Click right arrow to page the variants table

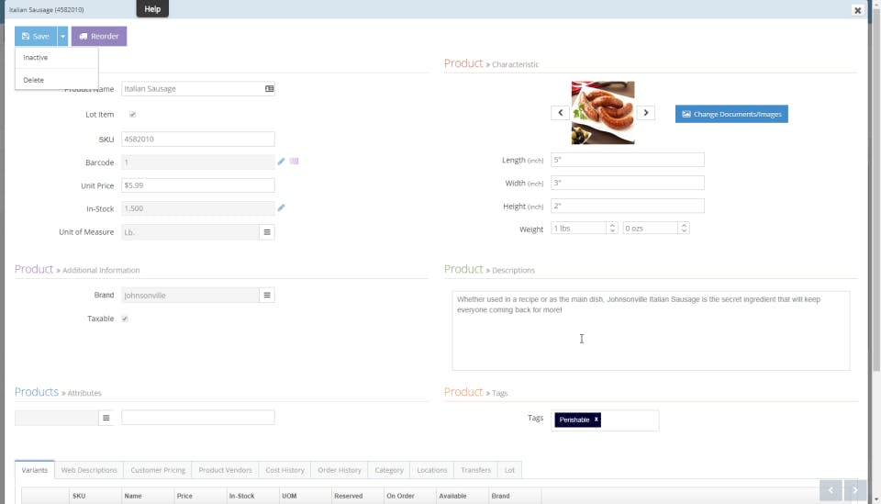click(x=854, y=490)
